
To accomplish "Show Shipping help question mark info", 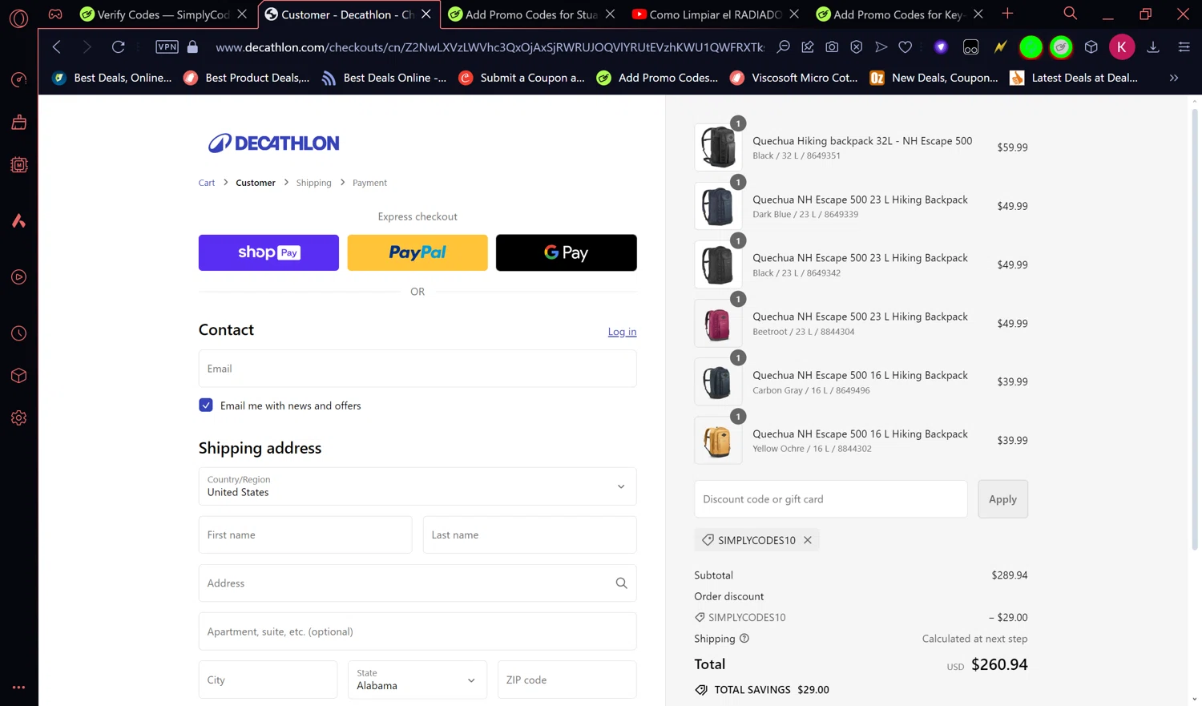I will [744, 639].
